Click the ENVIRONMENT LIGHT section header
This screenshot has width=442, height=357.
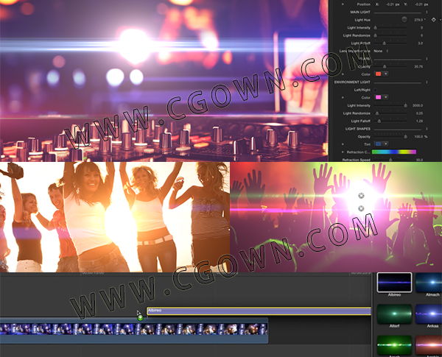(352, 82)
